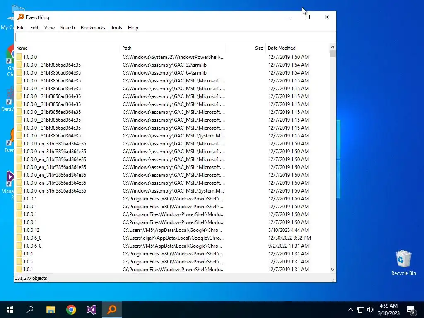Click path C:\Windows\System32\WindowsPowerShell\...
The image size is (424, 318).
point(173,57)
